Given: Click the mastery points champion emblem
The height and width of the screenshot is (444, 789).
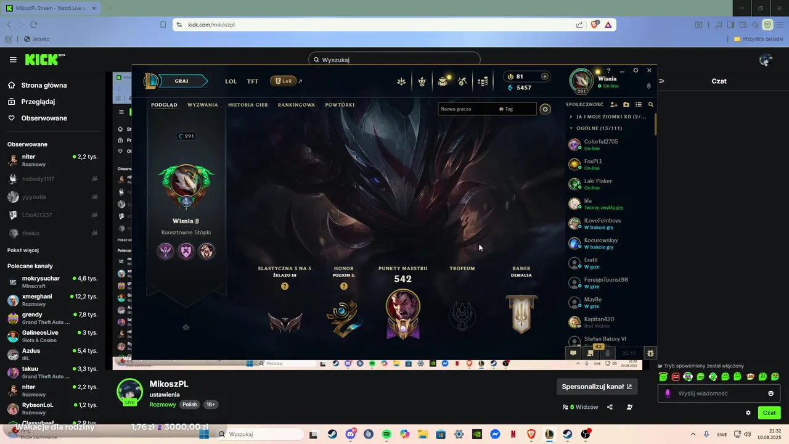Looking at the screenshot, I should tap(403, 314).
